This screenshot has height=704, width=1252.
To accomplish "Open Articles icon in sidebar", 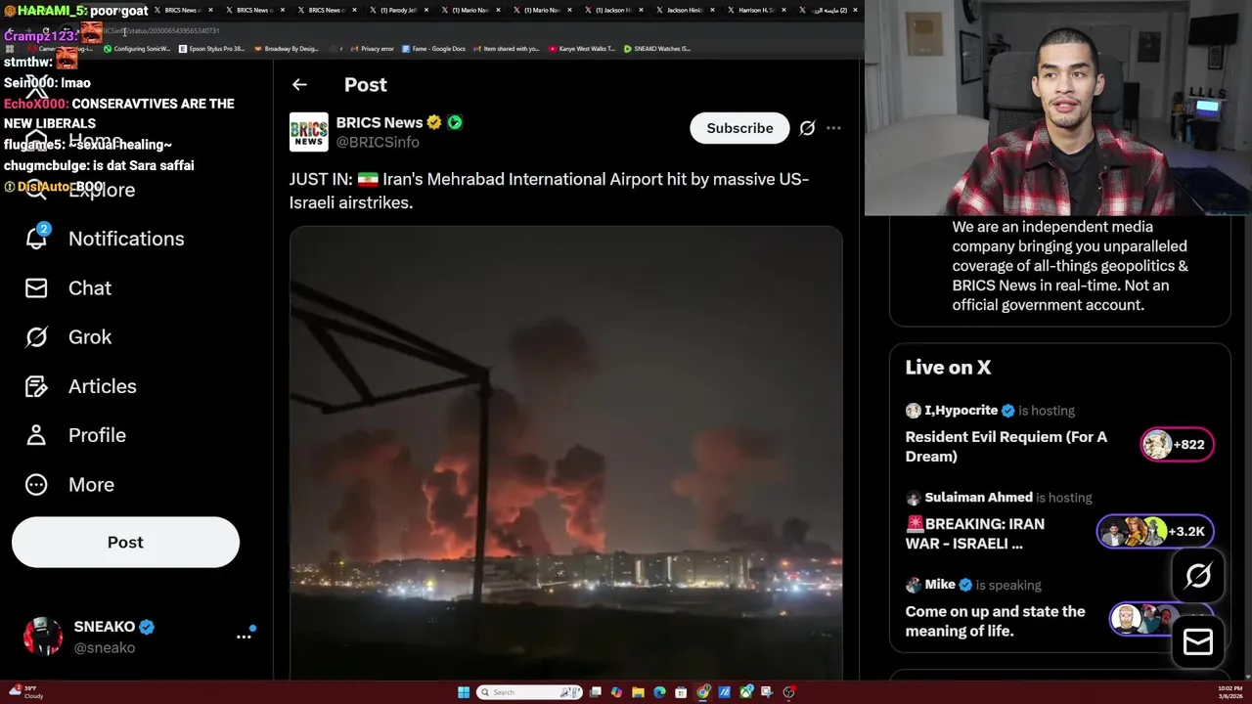I will tap(36, 386).
